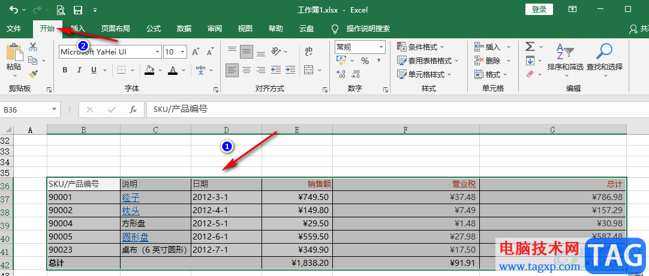Click the Paste clipboard icon
649x276 pixels.
coord(14,53)
